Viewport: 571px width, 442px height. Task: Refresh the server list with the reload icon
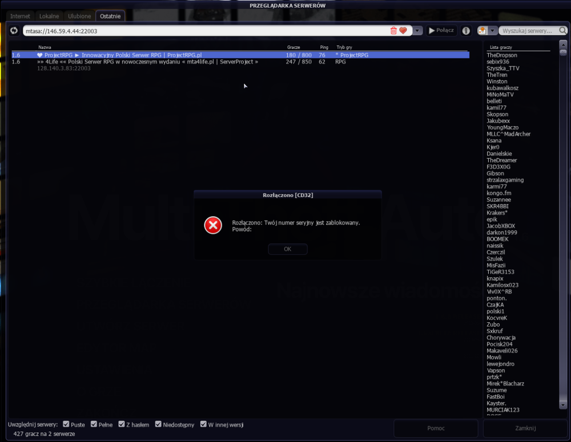tap(14, 31)
